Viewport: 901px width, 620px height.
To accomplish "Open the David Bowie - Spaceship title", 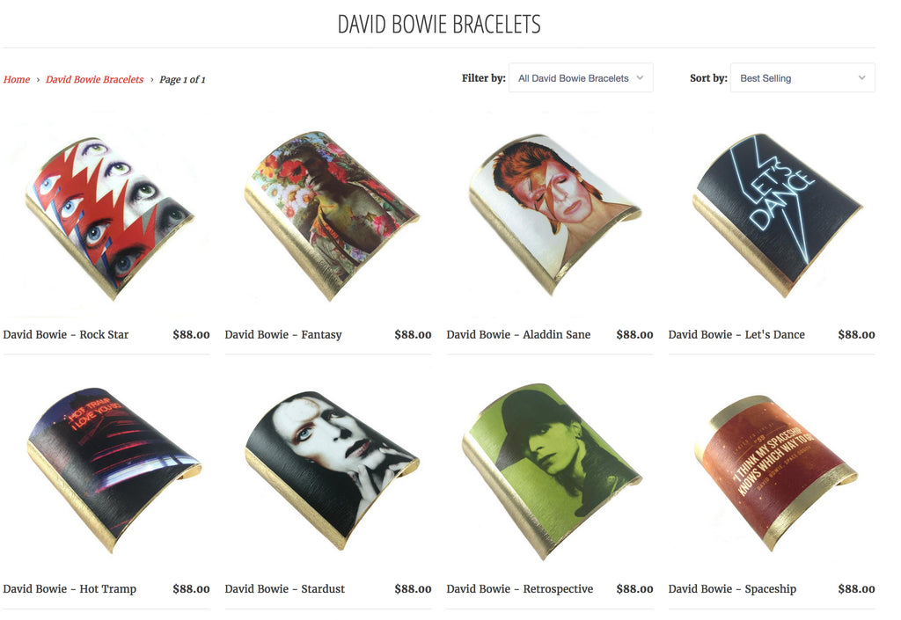I will click(x=733, y=589).
